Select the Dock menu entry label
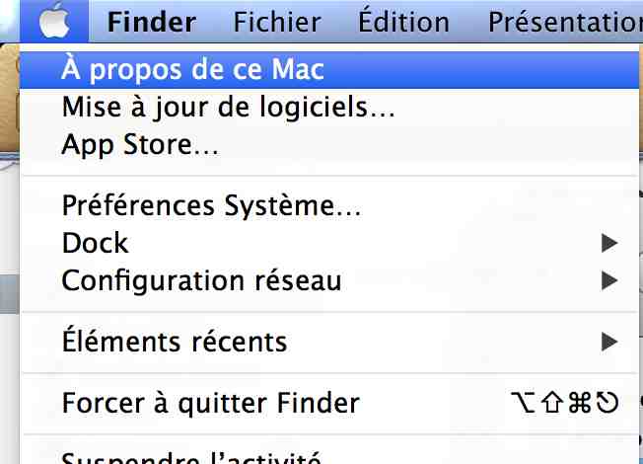The height and width of the screenshot is (464, 643). (x=95, y=243)
